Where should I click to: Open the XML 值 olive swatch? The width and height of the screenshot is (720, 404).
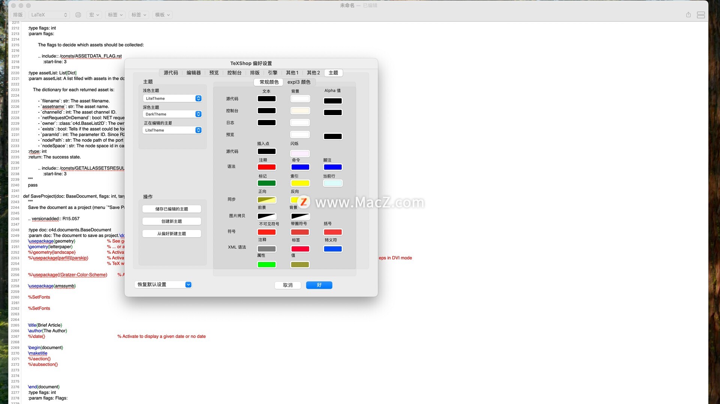pos(300,265)
